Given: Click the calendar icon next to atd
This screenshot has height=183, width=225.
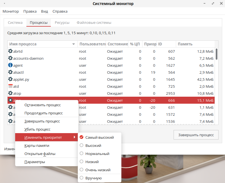Looking at the screenshot, I should [10, 86].
